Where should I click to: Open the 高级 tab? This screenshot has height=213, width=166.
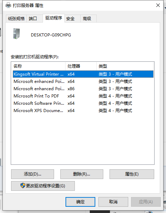point(87,18)
